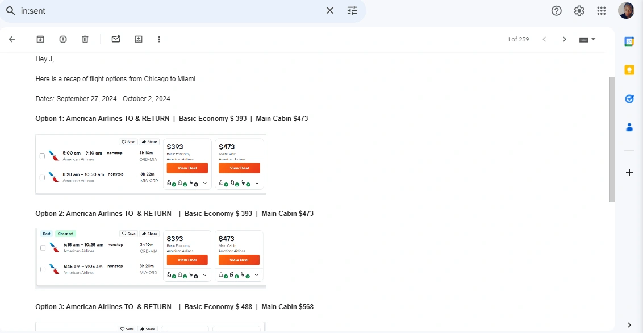
Task: Click View Deal under $393 in Option 2
Action: pyautogui.click(x=187, y=260)
